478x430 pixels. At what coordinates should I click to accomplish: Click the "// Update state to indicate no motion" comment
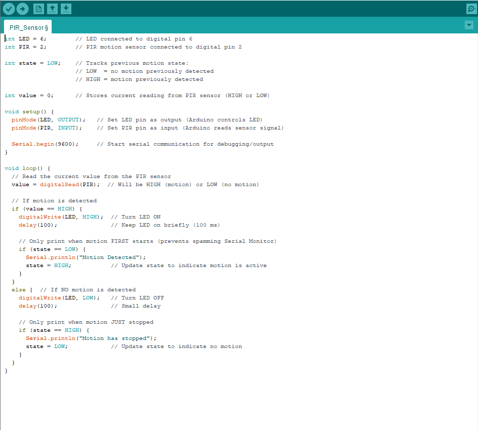177,347
